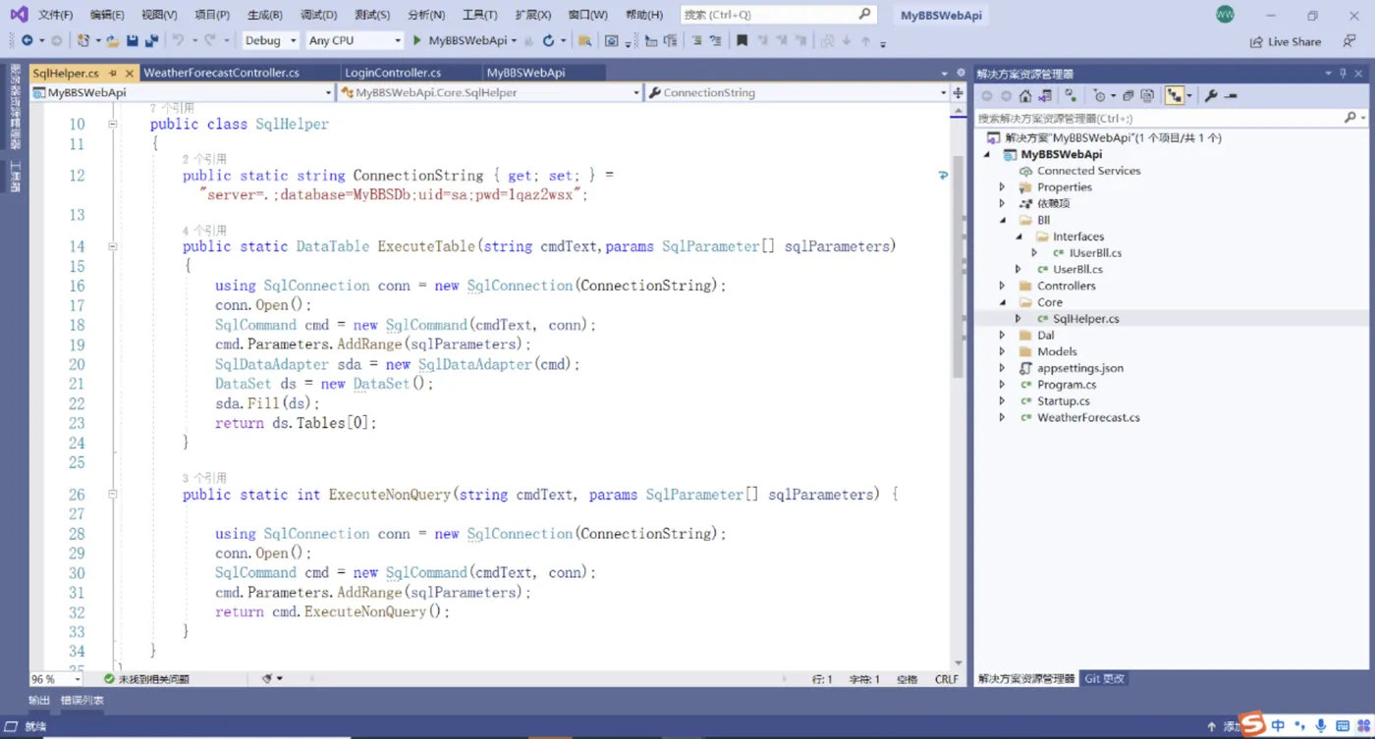Open the 调试(D) menu

(318, 15)
